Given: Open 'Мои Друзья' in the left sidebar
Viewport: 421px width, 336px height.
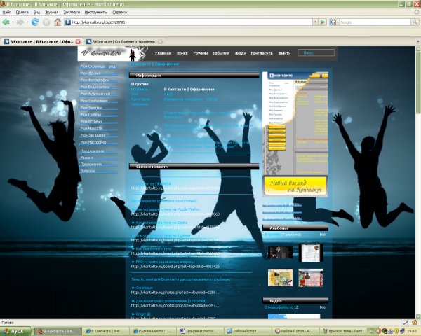Looking at the screenshot, I should [91, 73].
